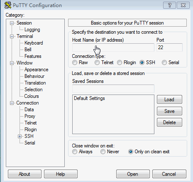Focus the Host Name input field

(x=113, y=47)
